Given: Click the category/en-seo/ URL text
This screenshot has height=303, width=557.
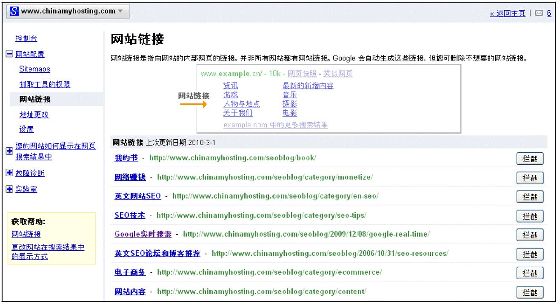Looking at the screenshot, I should [275, 196].
